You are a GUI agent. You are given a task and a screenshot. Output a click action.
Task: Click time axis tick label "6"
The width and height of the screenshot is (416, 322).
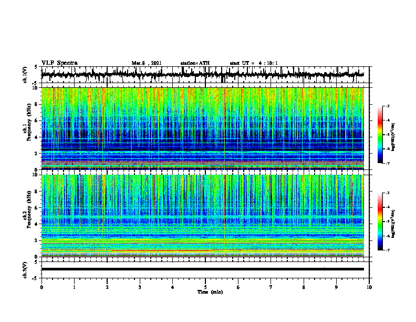click(x=238, y=287)
